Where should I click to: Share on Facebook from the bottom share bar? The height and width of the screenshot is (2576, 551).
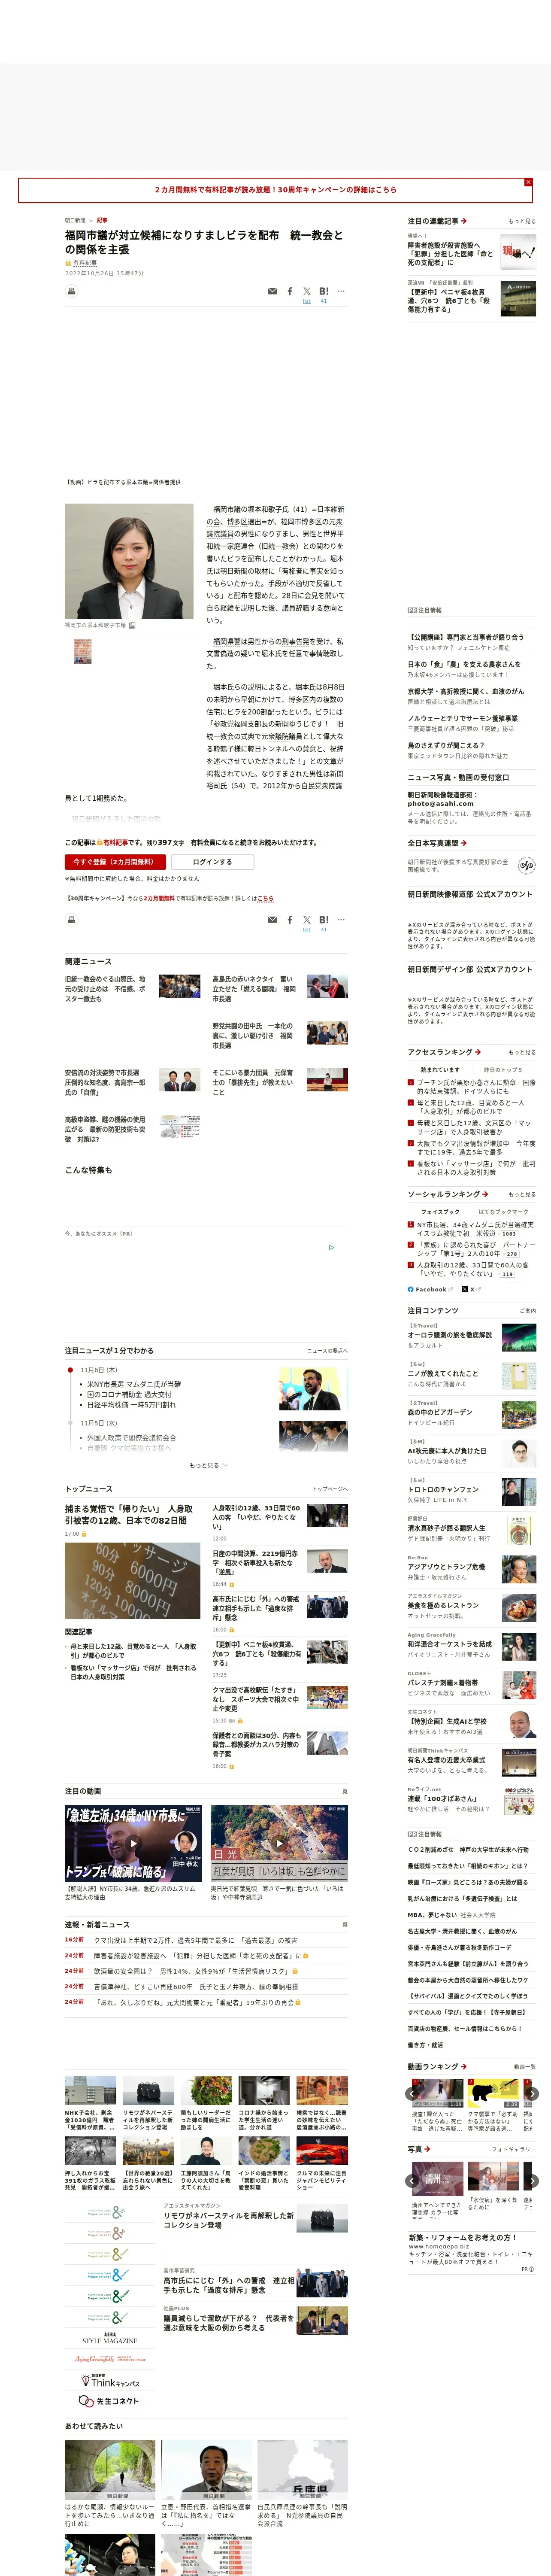(x=290, y=919)
